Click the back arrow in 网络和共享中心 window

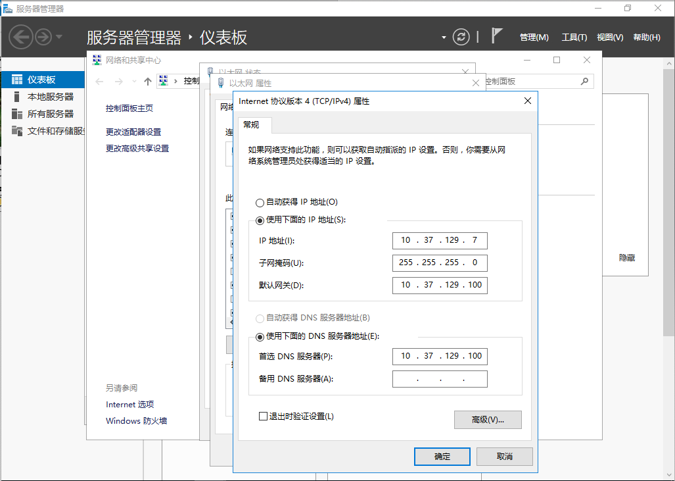tap(99, 82)
